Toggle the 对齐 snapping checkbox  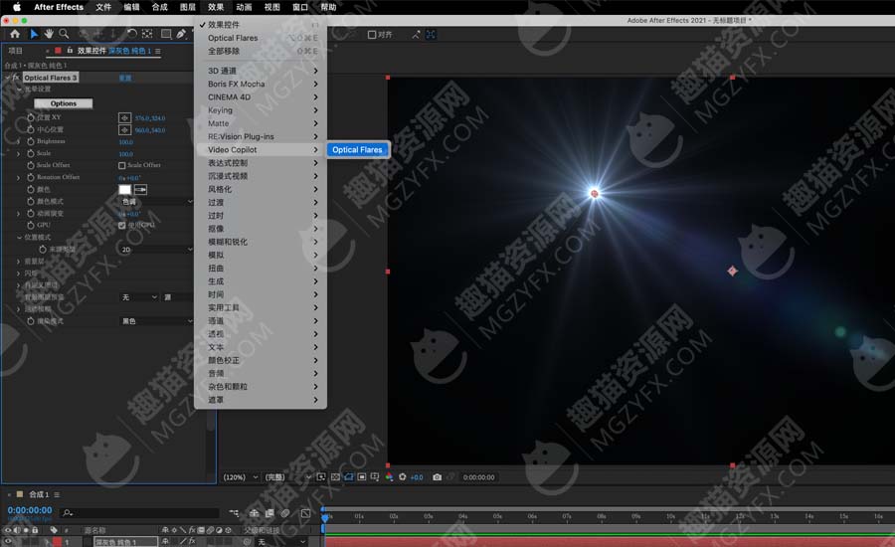[372, 35]
